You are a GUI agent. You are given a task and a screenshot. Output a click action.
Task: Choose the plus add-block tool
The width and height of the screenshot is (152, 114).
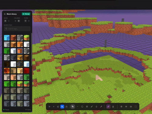(54, 107)
